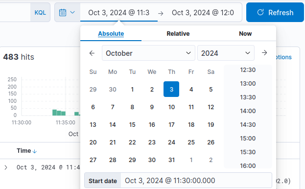Open the calendar quick menu icon
The height and width of the screenshot is (189, 305).
[x=67, y=12]
